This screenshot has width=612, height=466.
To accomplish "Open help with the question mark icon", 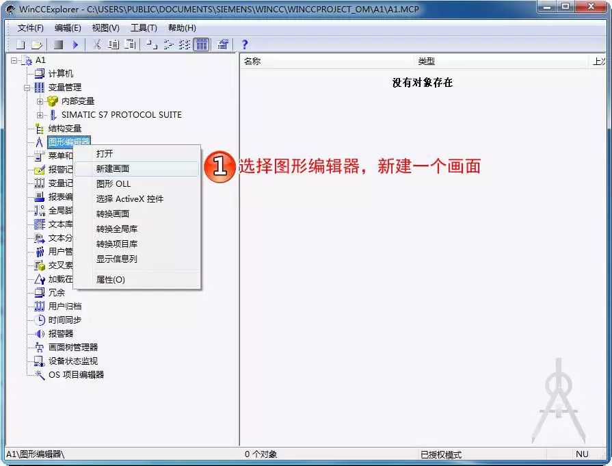I will [245, 44].
